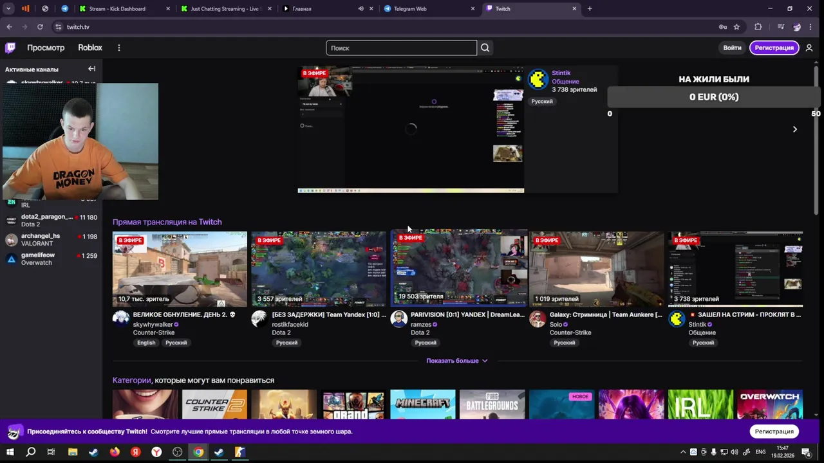Click English tag under skywhywalker stream
This screenshot has height=463, width=824.
(146, 343)
